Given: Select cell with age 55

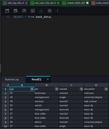Looking at the screenshot, I should (22, 105).
